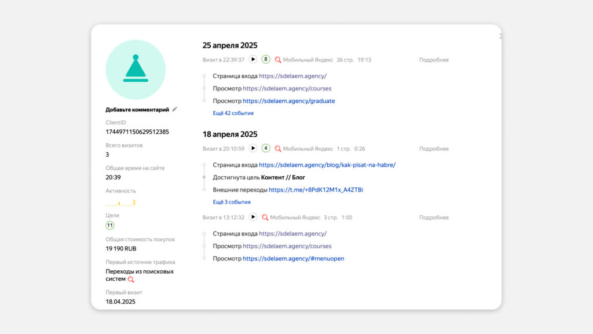Click the search icon in the 22:39:37 visit row
593x334 pixels.
coord(278,60)
